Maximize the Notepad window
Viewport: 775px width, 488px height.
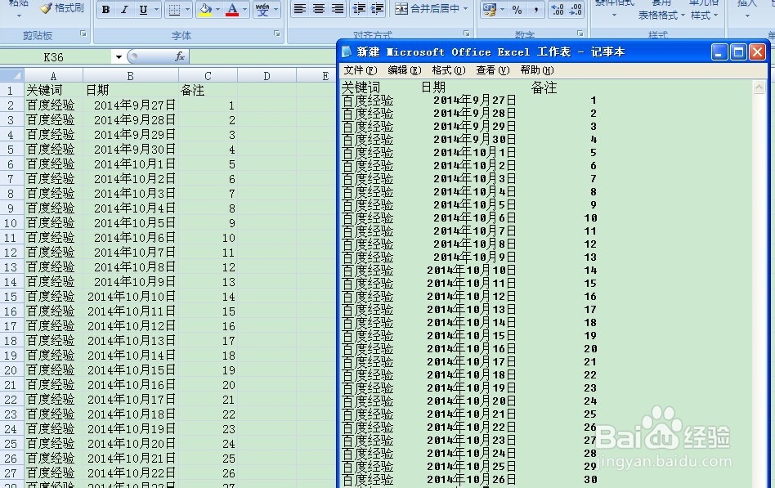[x=738, y=51]
